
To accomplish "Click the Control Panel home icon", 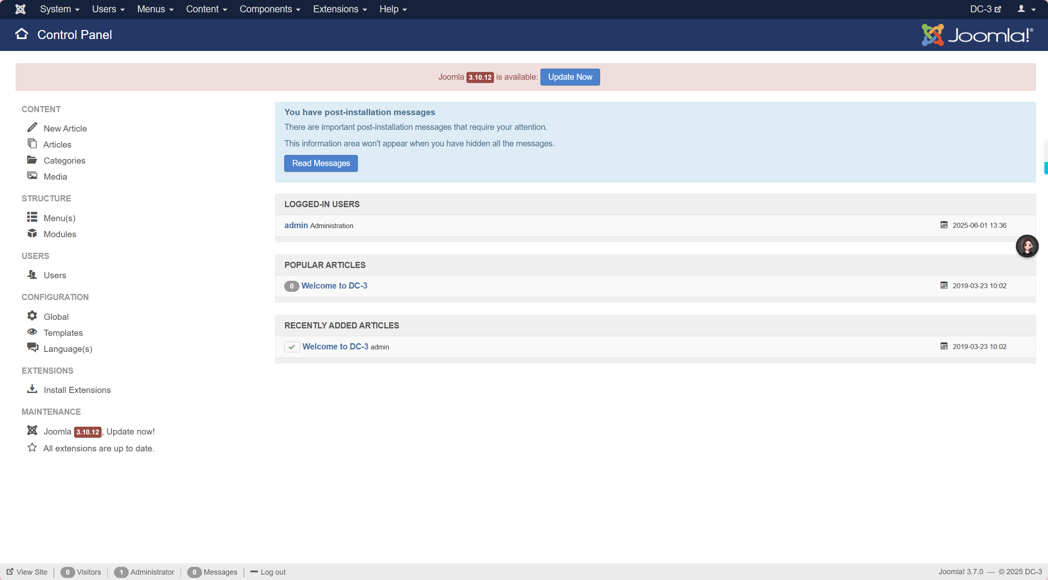I will pos(22,34).
